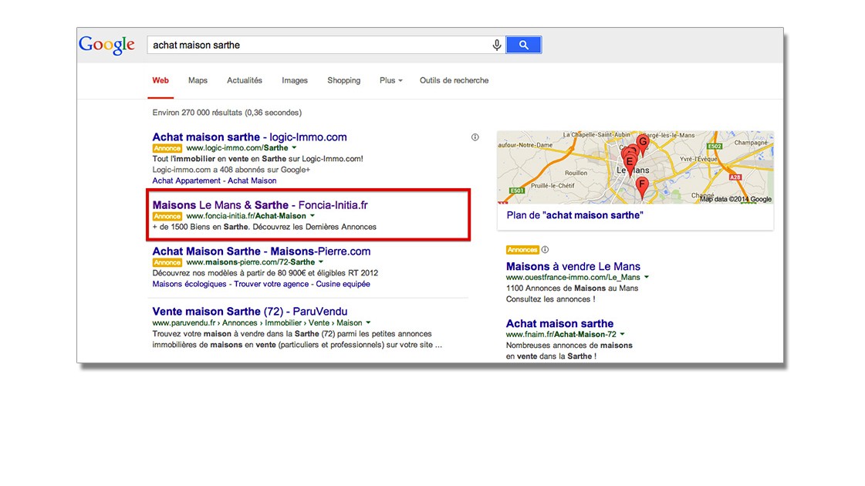Switch to the Images tab

(x=295, y=80)
